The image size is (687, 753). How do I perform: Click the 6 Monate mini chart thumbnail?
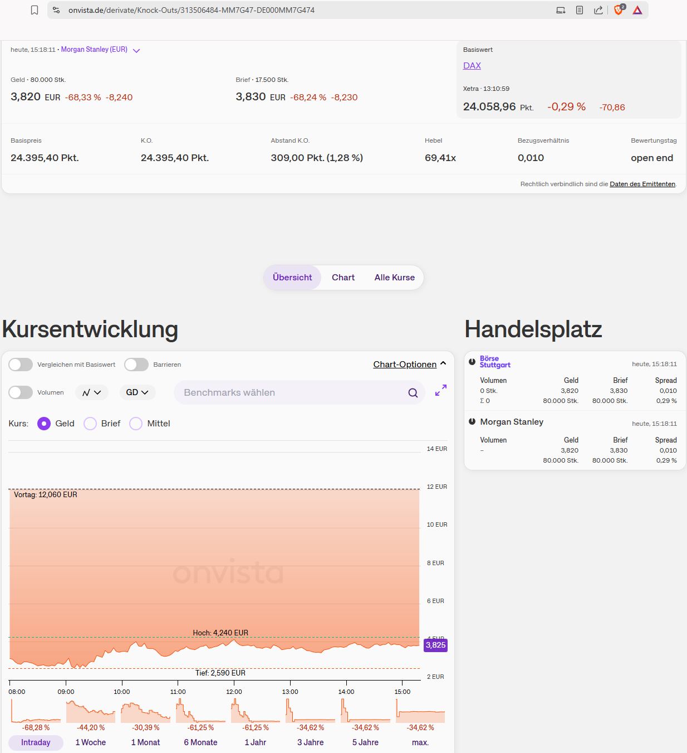tap(200, 711)
